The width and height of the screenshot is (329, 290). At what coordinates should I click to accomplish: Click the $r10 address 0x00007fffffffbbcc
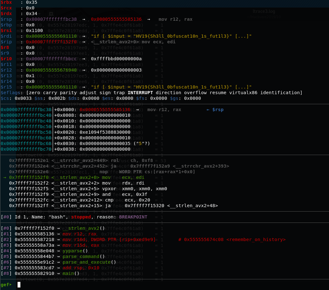[x=51, y=59]
